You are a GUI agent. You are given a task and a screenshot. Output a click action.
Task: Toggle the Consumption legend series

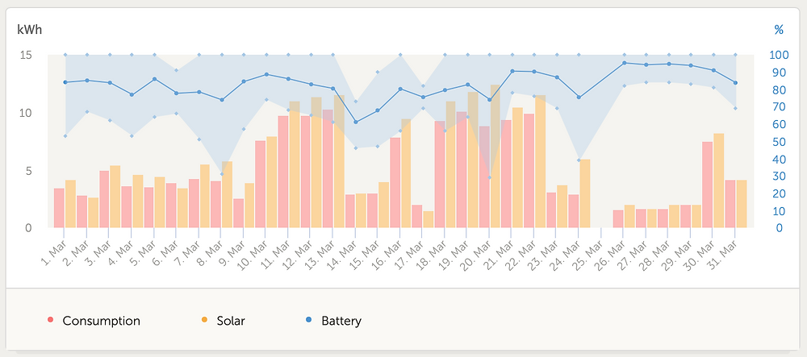pos(94,321)
